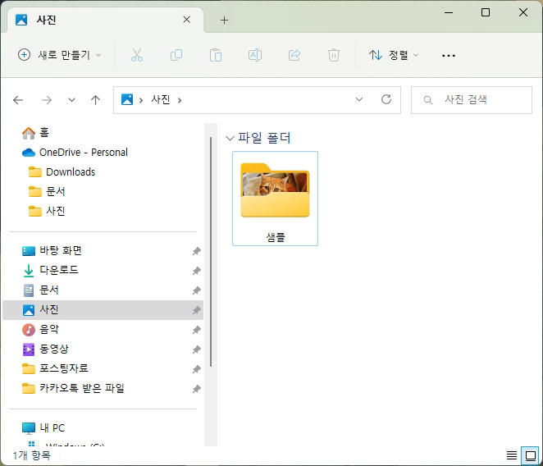
Task: Open 내 PC in navigation pane
Action: click(x=43, y=428)
